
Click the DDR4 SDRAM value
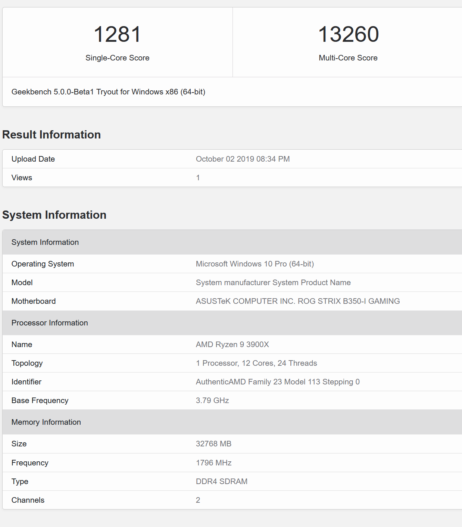222,481
